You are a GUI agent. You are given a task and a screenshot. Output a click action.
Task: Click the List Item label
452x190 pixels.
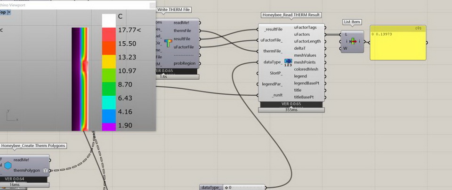click(352, 23)
